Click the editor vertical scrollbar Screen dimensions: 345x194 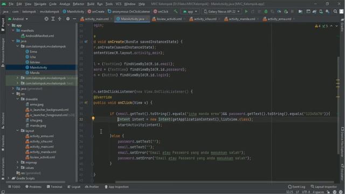click(x=338, y=106)
